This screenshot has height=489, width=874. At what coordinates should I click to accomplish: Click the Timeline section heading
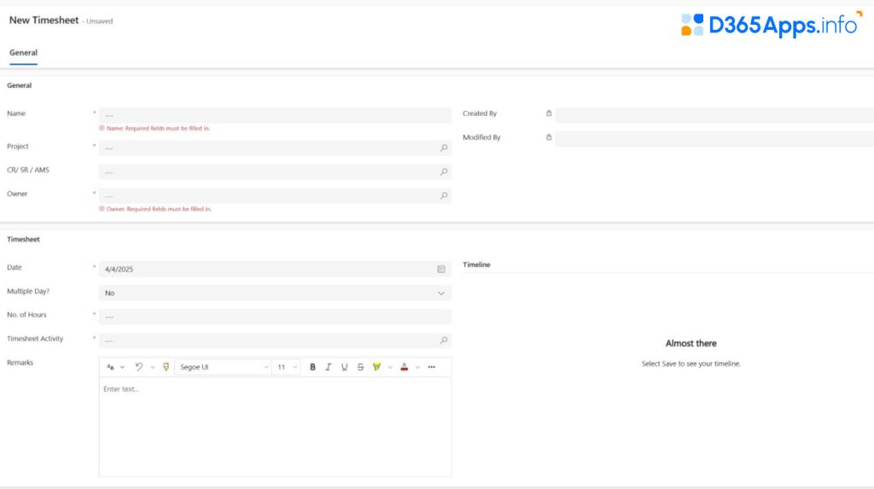(x=476, y=265)
